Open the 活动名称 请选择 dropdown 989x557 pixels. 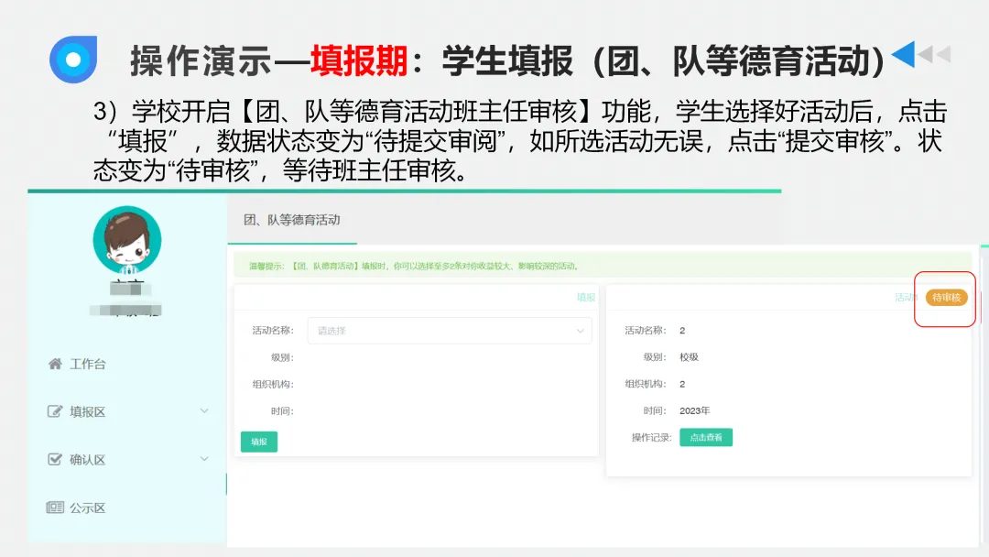point(449,331)
